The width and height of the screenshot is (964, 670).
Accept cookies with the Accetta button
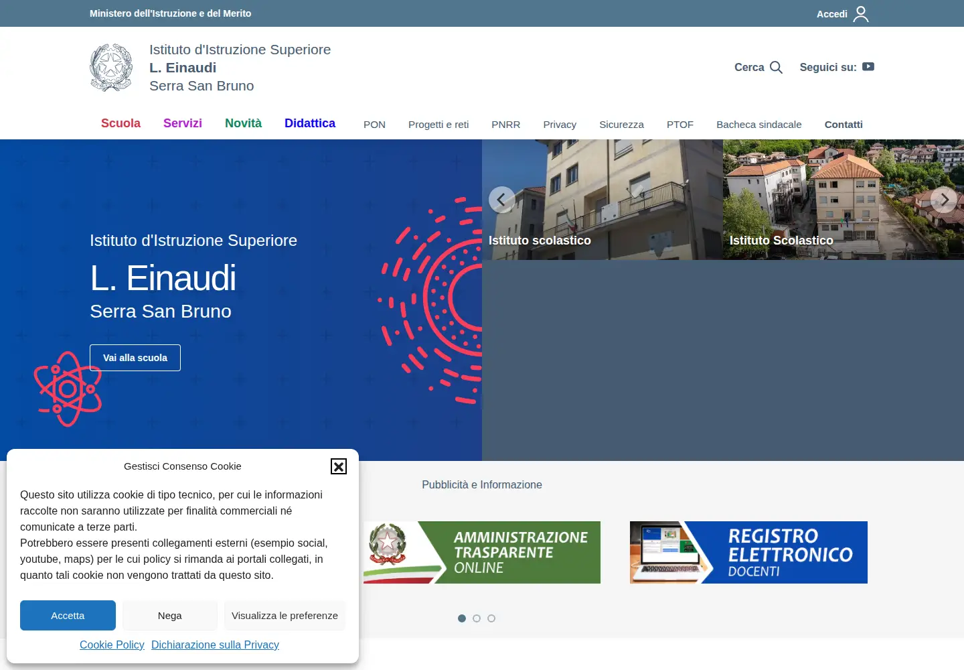(x=68, y=616)
